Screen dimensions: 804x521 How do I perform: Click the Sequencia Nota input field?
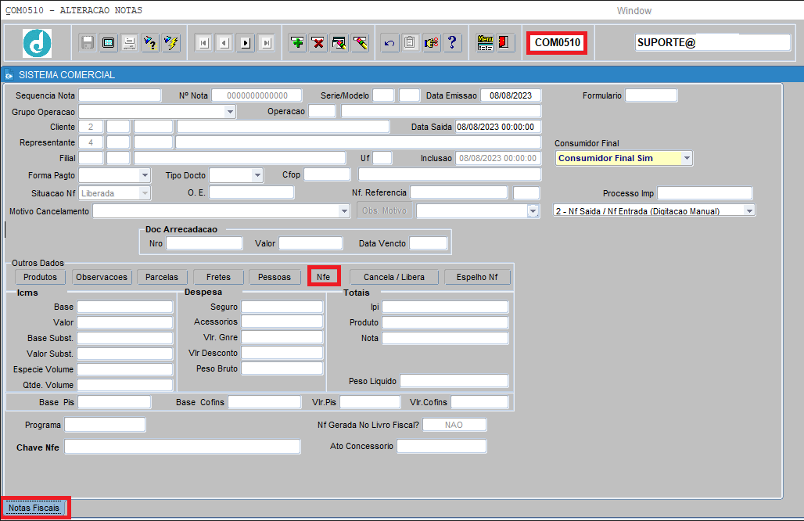click(120, 95)
